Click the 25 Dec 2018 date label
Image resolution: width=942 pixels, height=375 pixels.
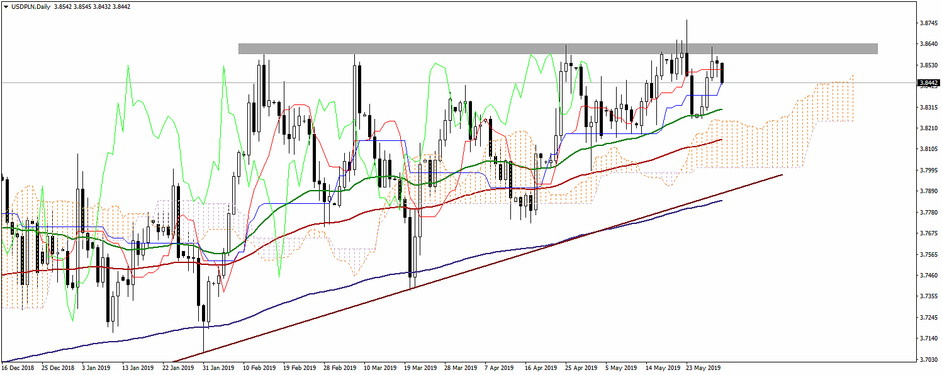(58, 367)
